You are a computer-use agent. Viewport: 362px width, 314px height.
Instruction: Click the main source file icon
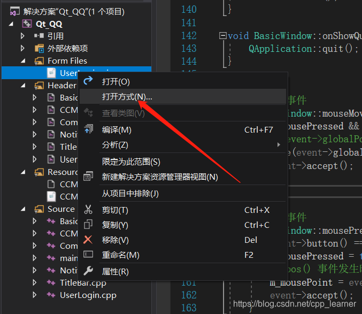pyautogui.click(x=51, y=258)
